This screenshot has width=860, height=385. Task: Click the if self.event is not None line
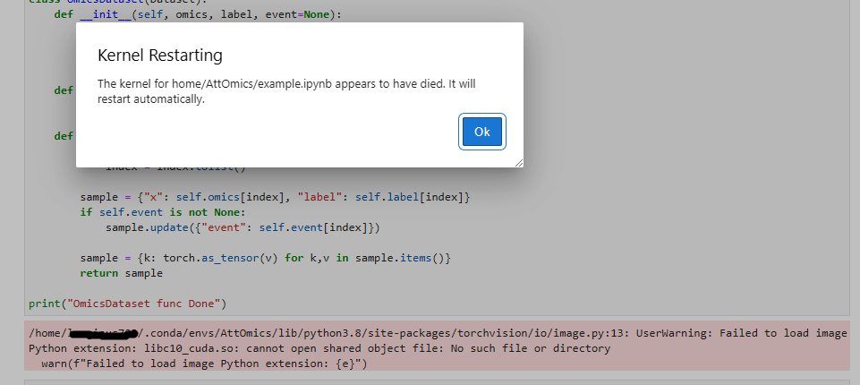tap(164, 212)
